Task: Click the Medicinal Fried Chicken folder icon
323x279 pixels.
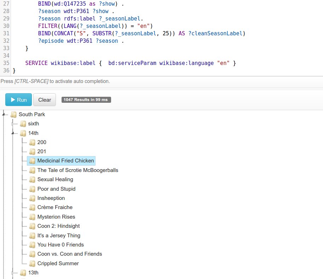Action: pyautogui.click(x=32, y=161)
